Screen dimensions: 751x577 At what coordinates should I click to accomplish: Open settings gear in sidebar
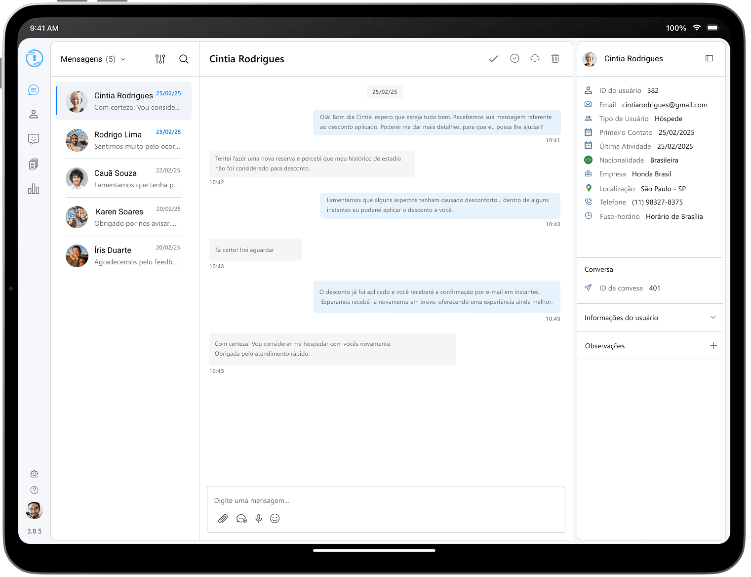(x=34, y=474)
